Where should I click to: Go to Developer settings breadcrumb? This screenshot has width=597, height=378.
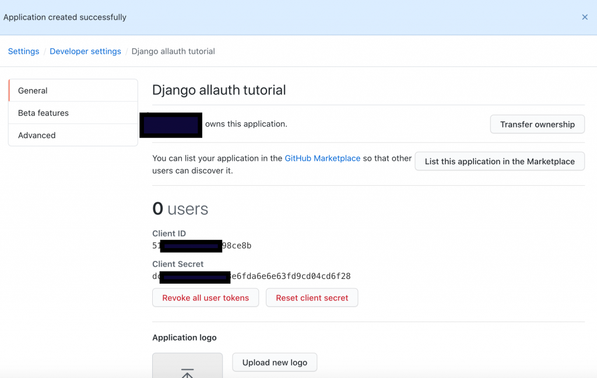85,51
